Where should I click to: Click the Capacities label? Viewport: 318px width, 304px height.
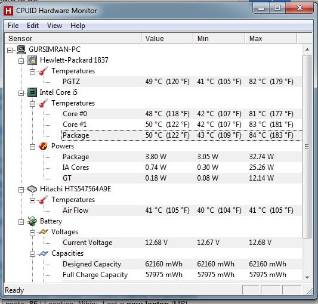point(67,253)
